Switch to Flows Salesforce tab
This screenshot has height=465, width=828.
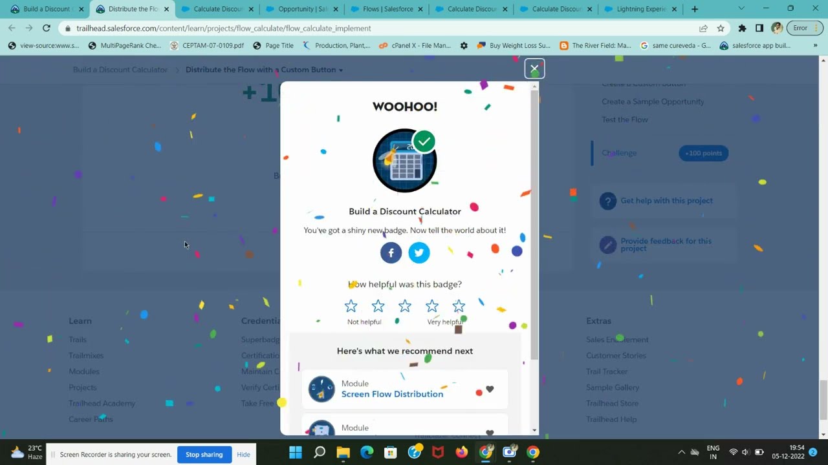387,9
